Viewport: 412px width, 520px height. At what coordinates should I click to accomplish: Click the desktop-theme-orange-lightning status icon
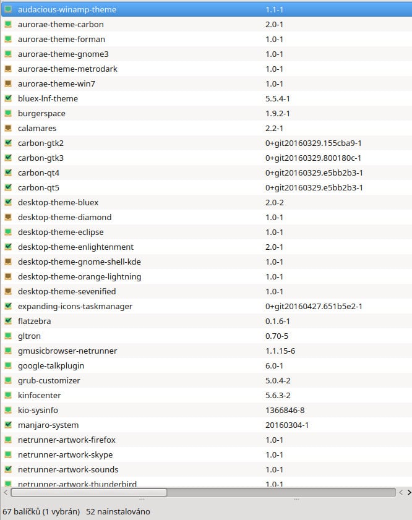[x=8, y=276]
